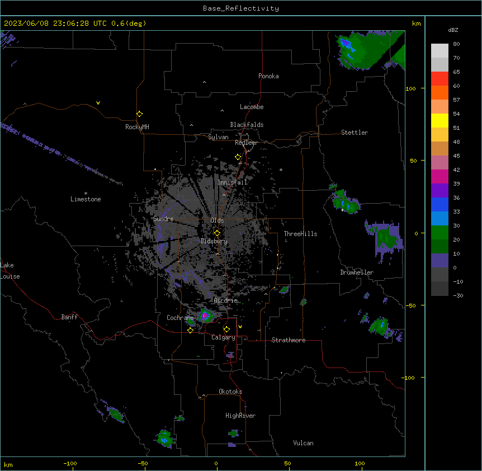Image resolution: width=482 pixels, height=471 pixels.
Task: Click the yellow diamond marker below Cochrane
Action: [190, 330]
